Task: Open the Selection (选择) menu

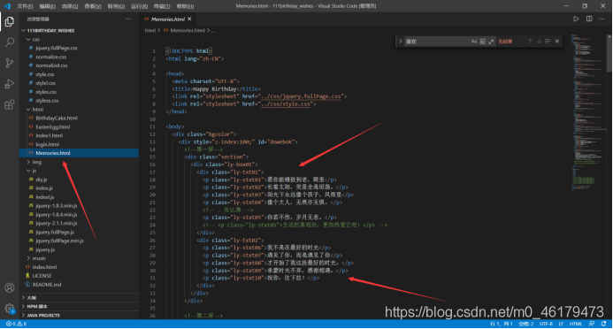Action: click(70, 6)
